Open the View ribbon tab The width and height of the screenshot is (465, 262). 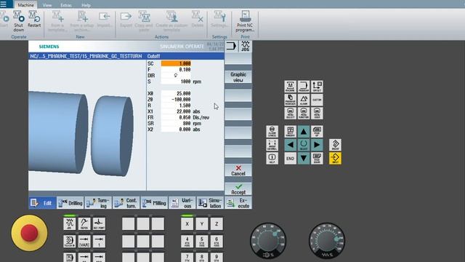point(47,5)
